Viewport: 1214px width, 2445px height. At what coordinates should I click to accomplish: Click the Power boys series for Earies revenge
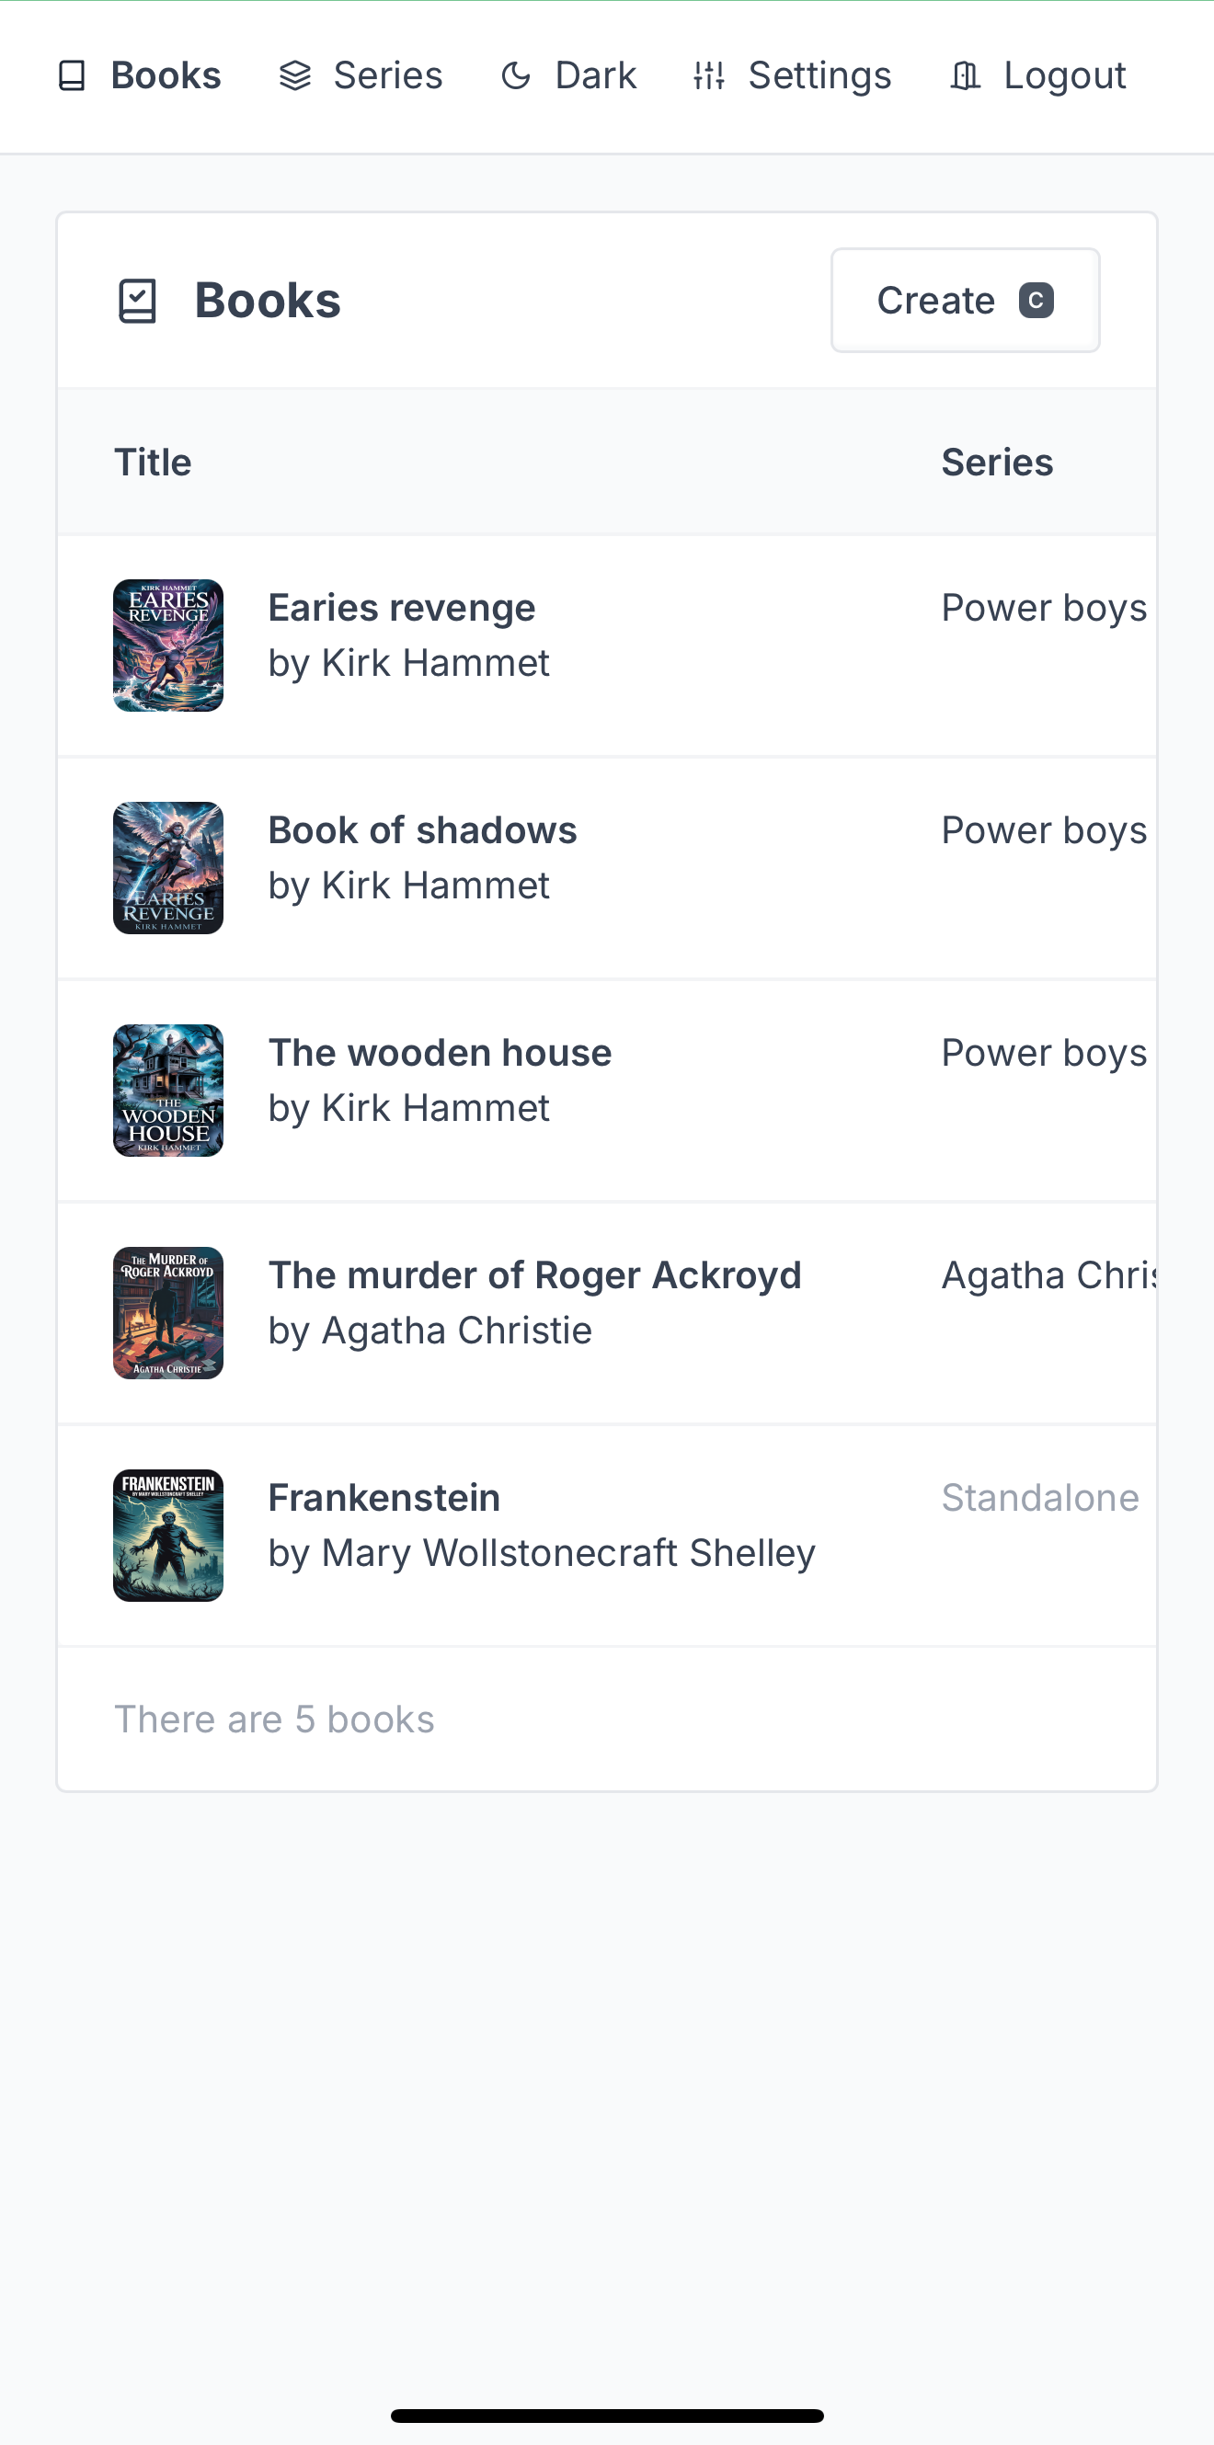tap(1044, 609)
